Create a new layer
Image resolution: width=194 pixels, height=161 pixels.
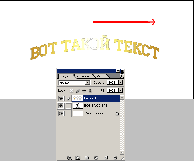106,158
